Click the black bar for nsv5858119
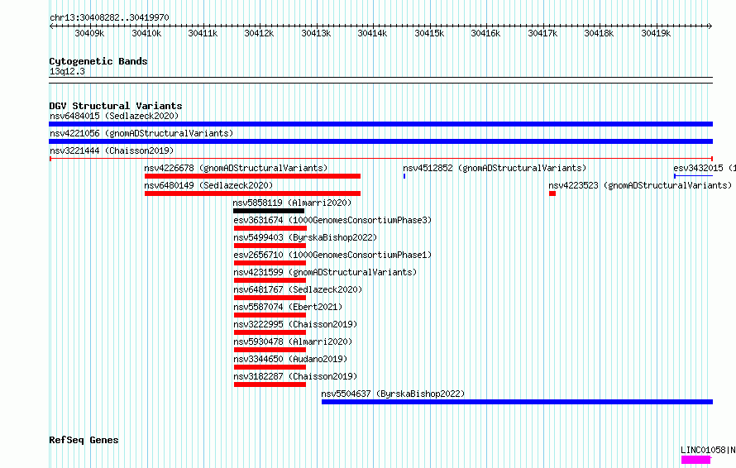 coord(269,211)
